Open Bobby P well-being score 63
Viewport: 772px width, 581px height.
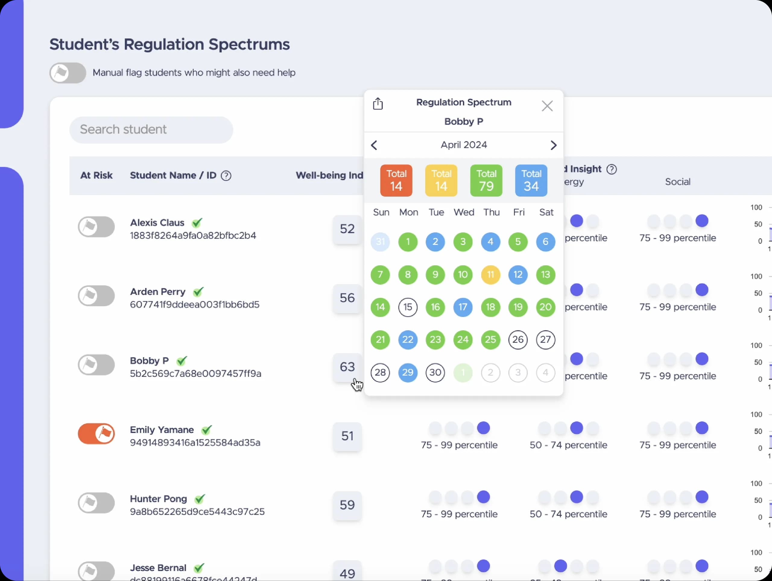coord(347,367)
